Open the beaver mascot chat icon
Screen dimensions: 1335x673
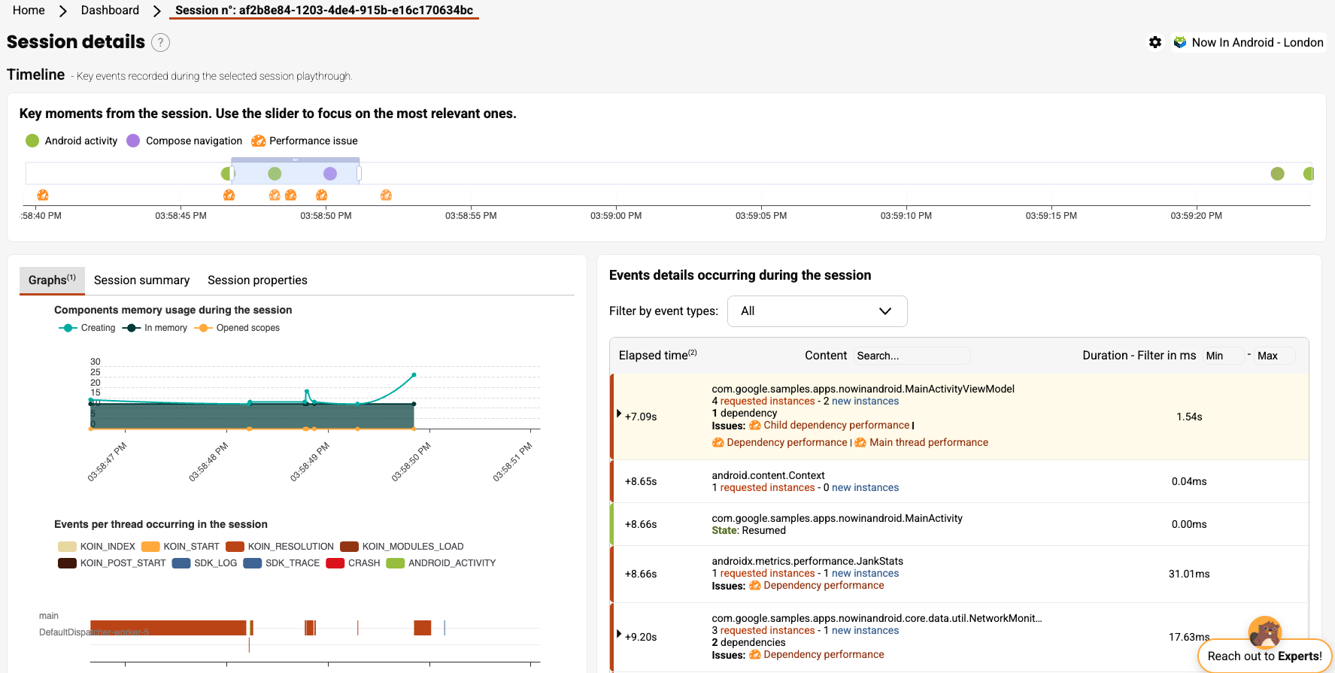click(x=1264, y=631)
